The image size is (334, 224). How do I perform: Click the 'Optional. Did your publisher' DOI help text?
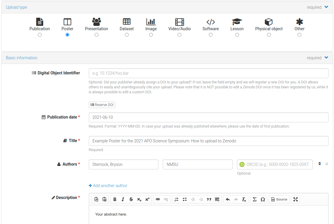(x=208, y=87)
